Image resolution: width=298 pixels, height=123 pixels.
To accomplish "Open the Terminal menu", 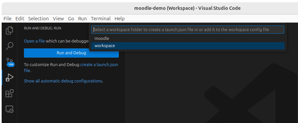I will (101, 19).
